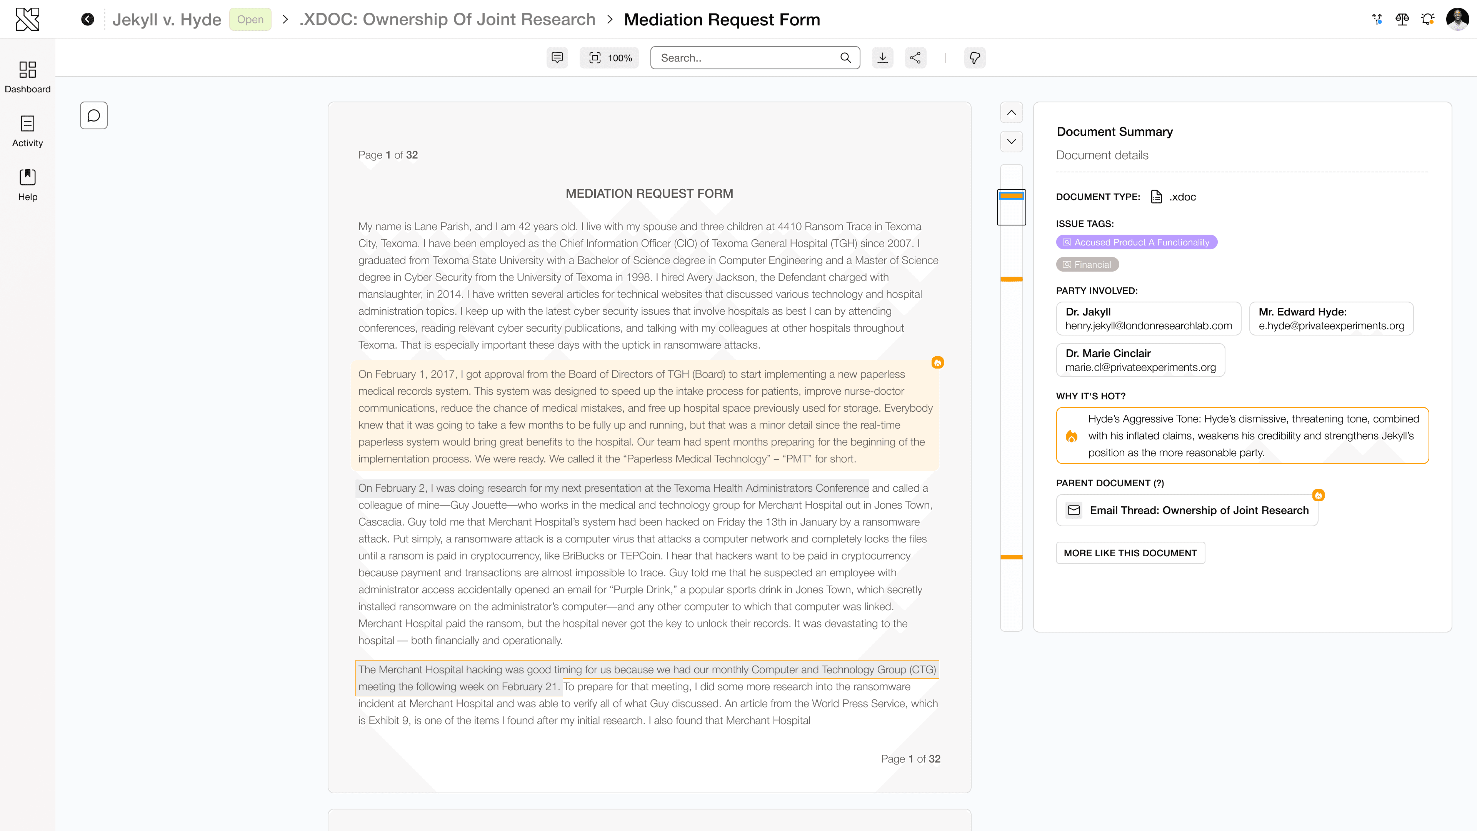Click the back arrow button
Viewport: 1477px width, 831px height.
(x=87, y=20)
